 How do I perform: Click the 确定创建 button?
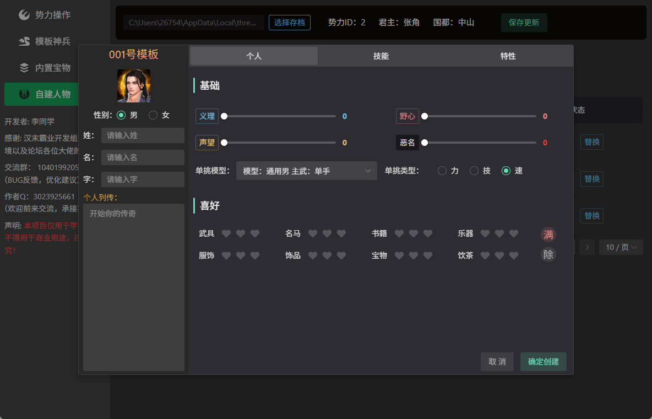543,362
